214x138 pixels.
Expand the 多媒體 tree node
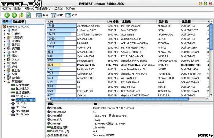click(4, 49)
